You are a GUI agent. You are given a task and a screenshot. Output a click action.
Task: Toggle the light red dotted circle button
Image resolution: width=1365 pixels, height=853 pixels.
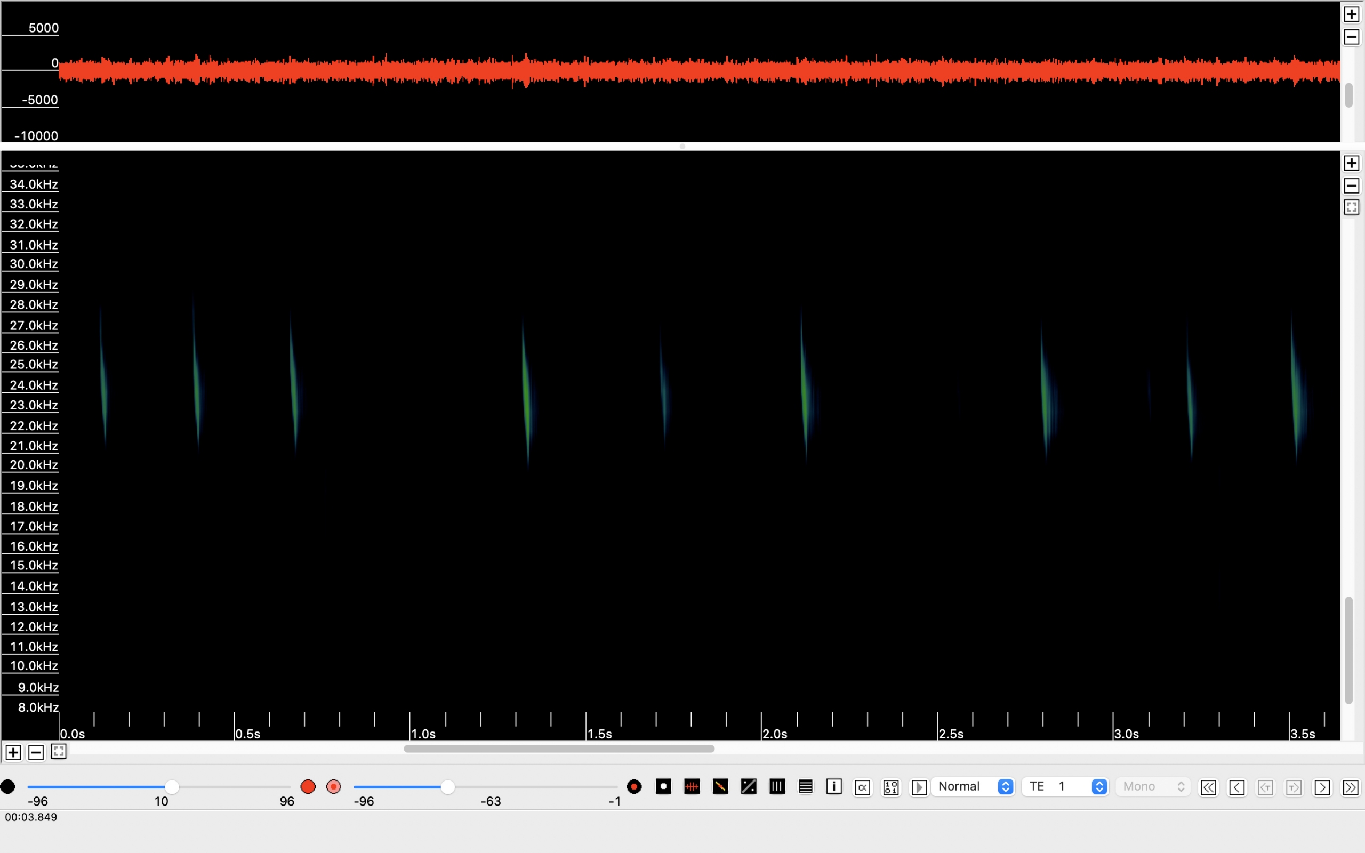click(334, 786)
